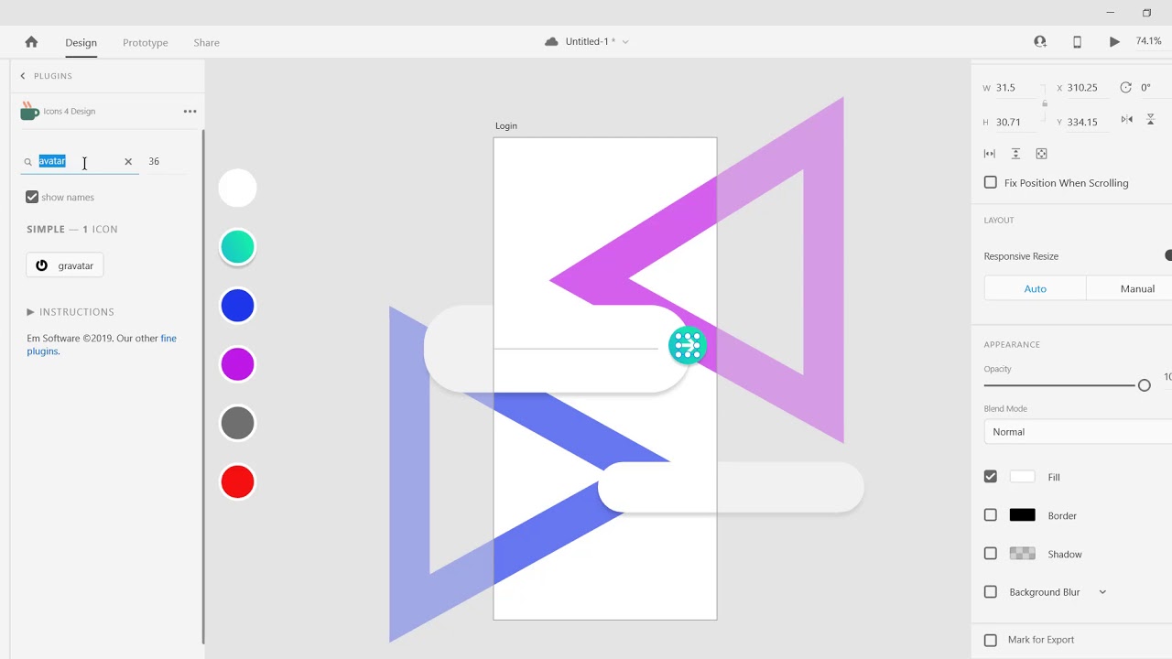Select the white circle on canvas
The width and height of the screenshot is (1172, 659).
[237, 188]
